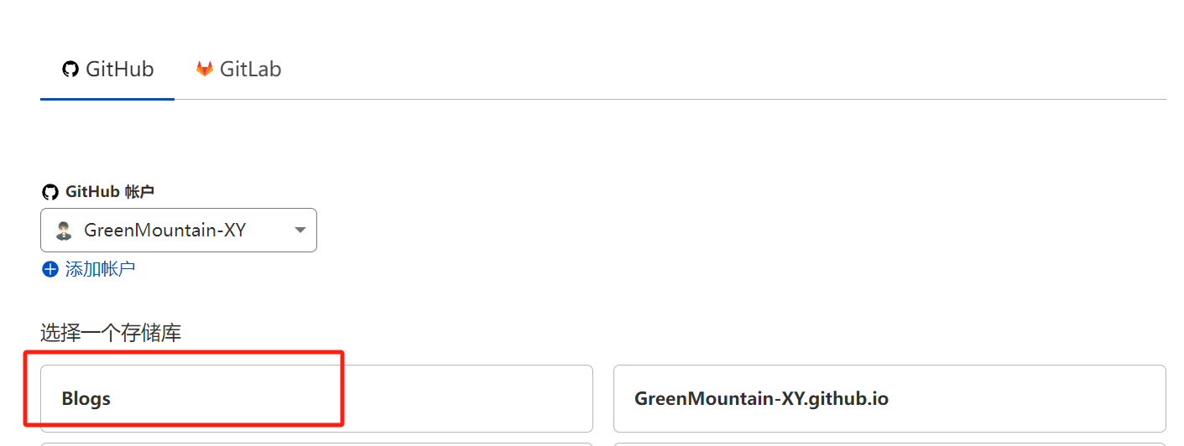Click the GitHub 帐户 label text
The width and height of the screenshot is (1184, 446).
pos(109,192)
